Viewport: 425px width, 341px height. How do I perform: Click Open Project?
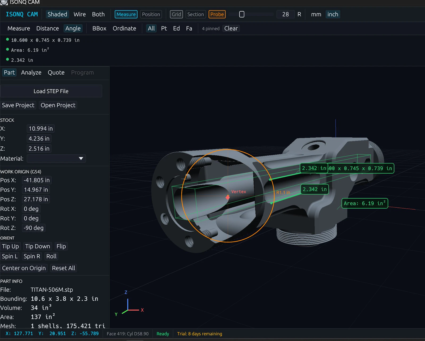tap(58, 105)
